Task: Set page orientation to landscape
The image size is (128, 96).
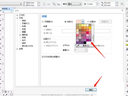Action: [x=49, y=4]
